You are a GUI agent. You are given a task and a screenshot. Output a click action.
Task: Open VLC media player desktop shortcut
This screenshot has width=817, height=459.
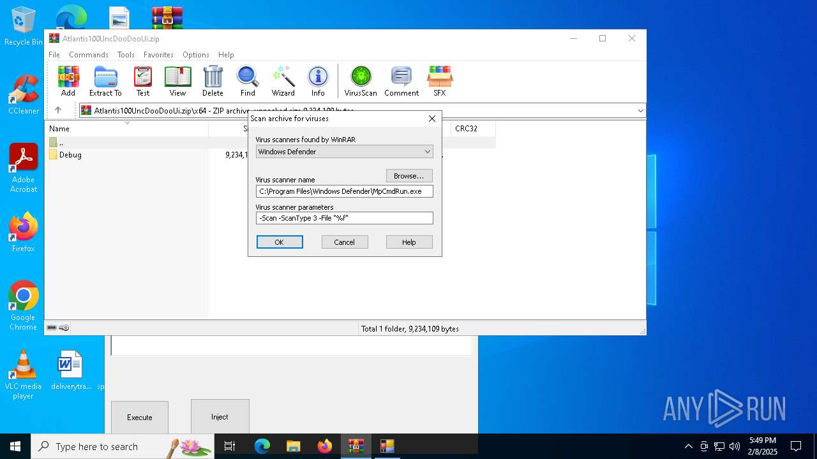[24, 375]
